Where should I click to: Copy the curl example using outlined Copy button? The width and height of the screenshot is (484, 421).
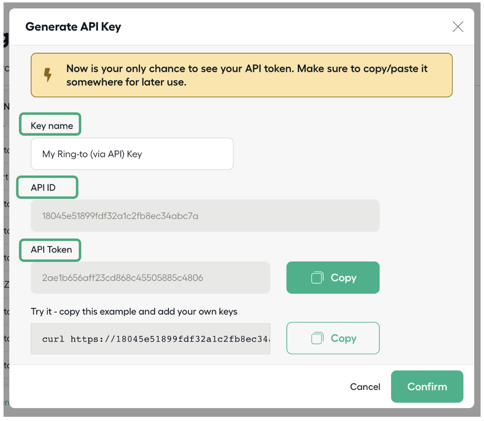(x=333, y=338)
